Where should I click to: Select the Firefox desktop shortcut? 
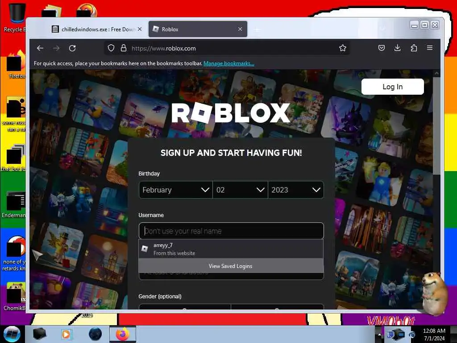[16, 65]
